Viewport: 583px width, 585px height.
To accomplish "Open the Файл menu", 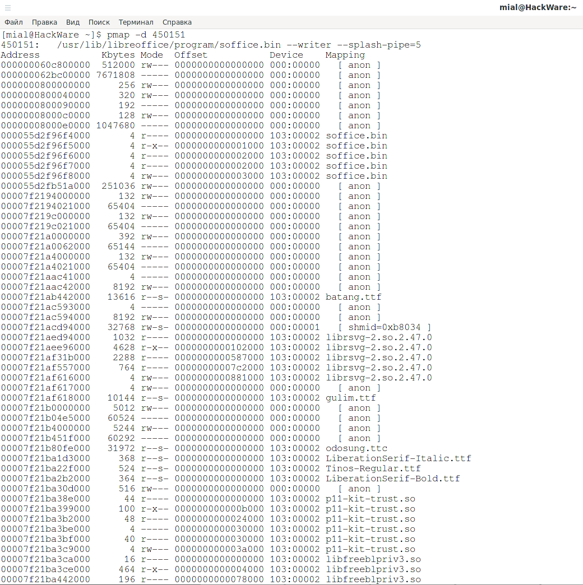I will point(13,22).
